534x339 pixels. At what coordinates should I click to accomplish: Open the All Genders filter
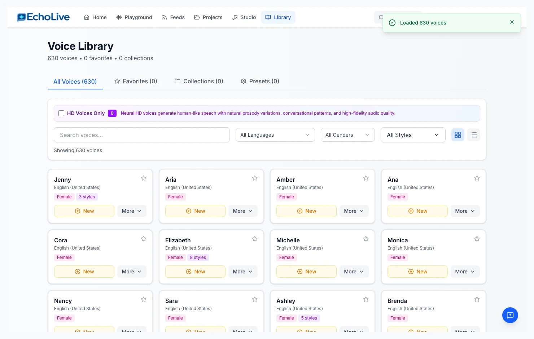point(347,135)
